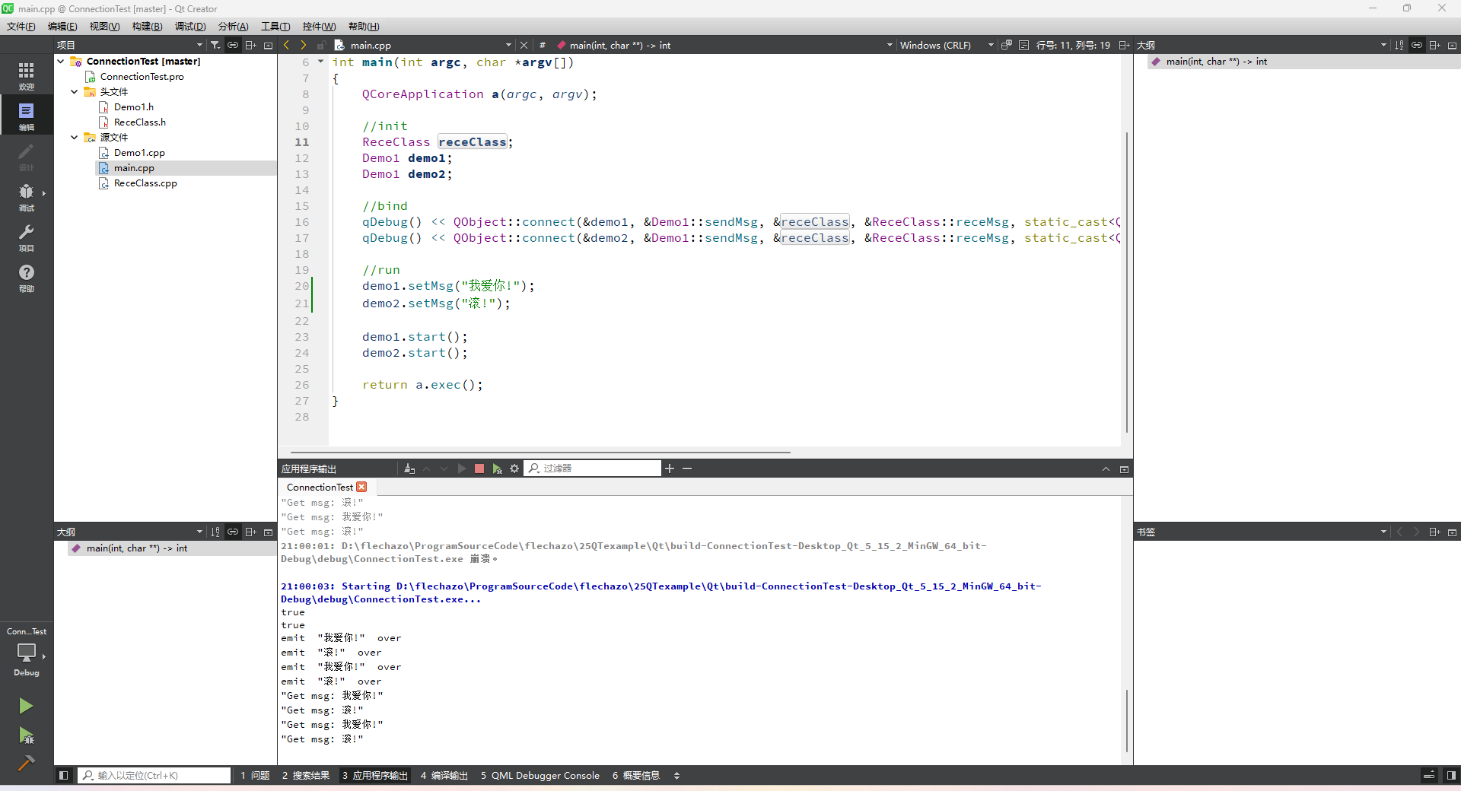This screenshot has width=1461, height=791.
Task: Click the locator search input field
Action: pos(156,775)
